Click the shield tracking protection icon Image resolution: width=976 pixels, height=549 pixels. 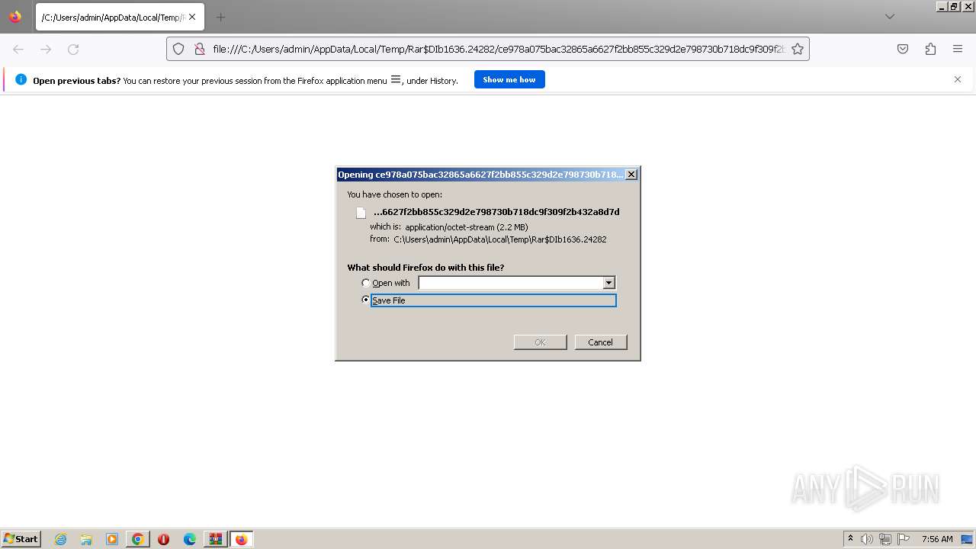(x=178, y=49)
